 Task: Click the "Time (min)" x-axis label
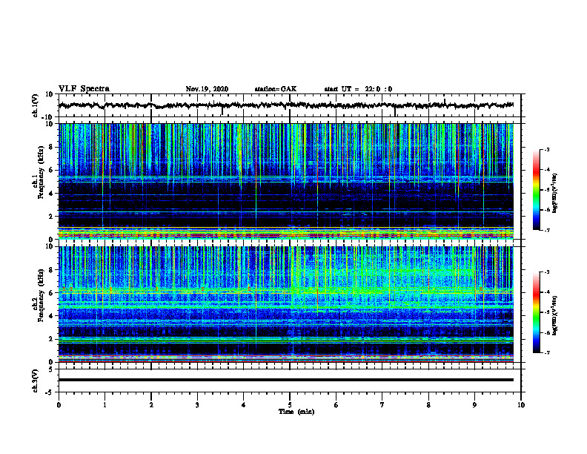[x=296, y=412]
